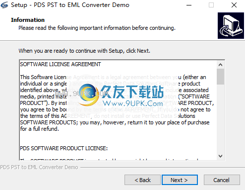The height and width of the screenshot is (190, 245).
Task: Click the license scrollbar down arrow
Action: click(220, 156)
